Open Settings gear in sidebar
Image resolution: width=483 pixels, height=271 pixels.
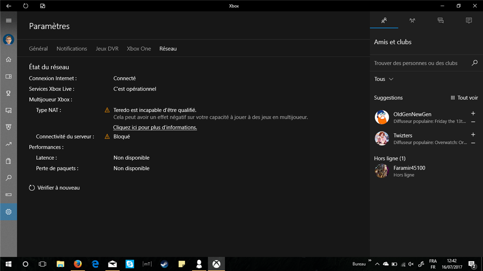tap(8, 212)
